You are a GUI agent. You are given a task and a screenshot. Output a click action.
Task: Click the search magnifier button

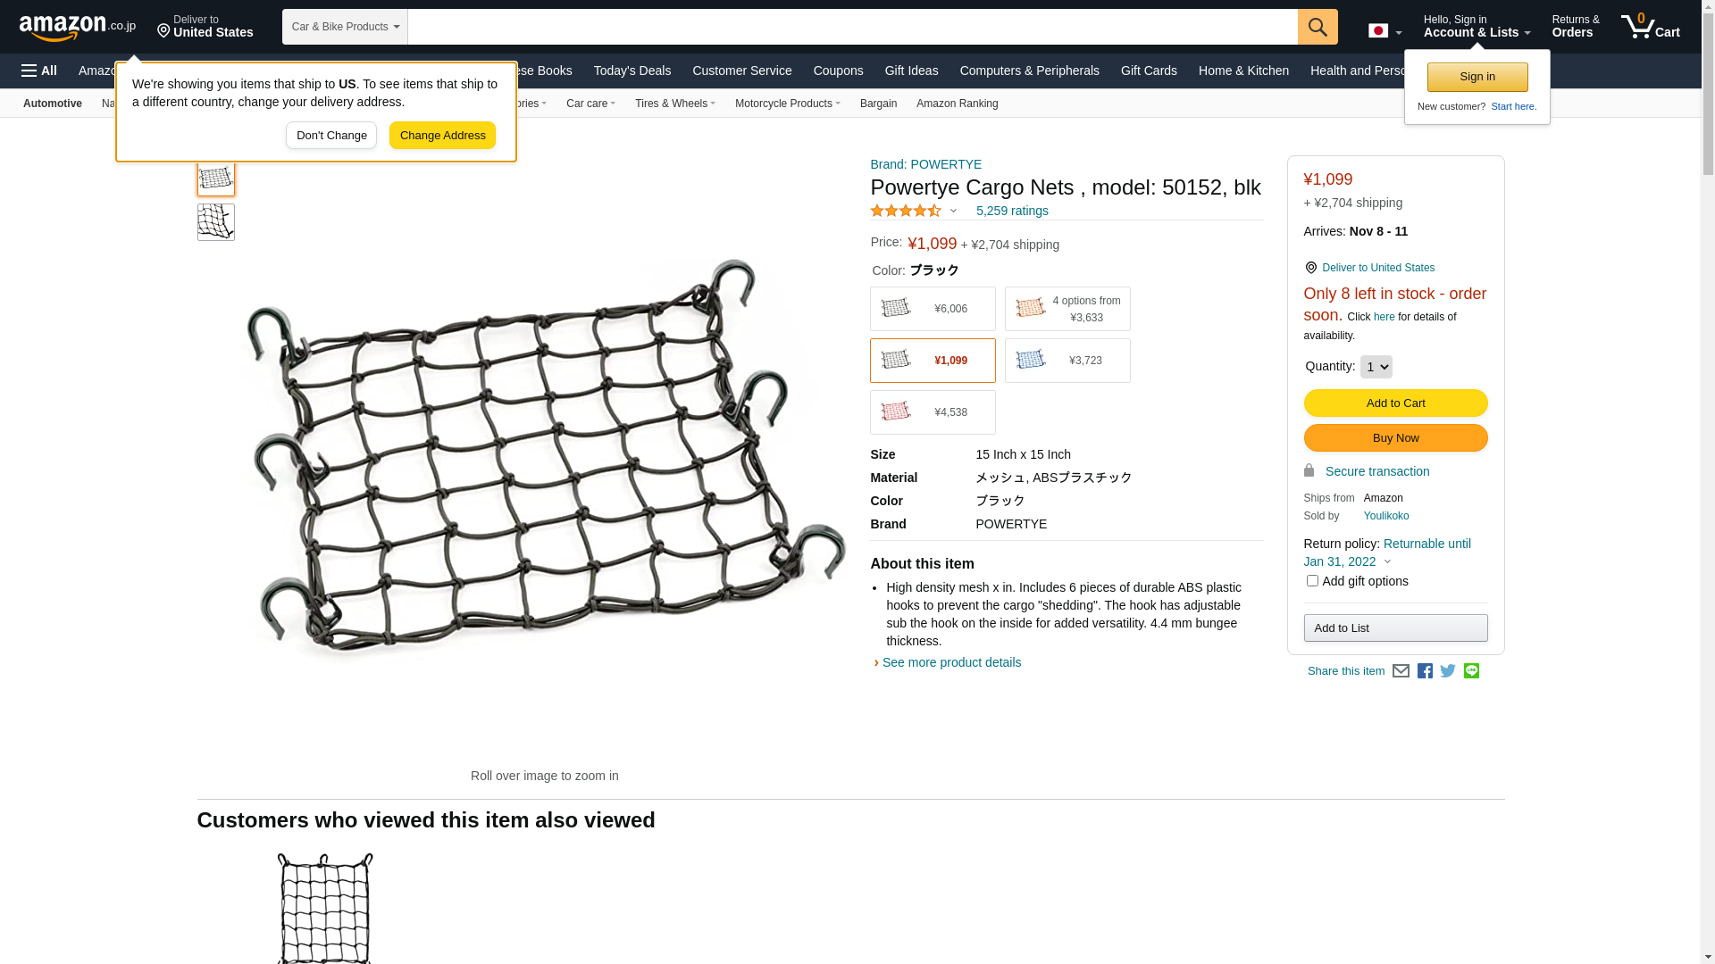pos(1318,27)
